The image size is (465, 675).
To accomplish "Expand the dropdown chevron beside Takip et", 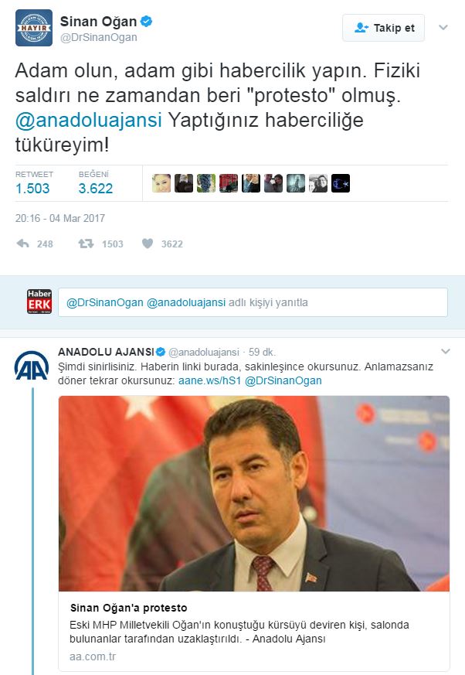I will pyautogui.click(x=443, y=28).
